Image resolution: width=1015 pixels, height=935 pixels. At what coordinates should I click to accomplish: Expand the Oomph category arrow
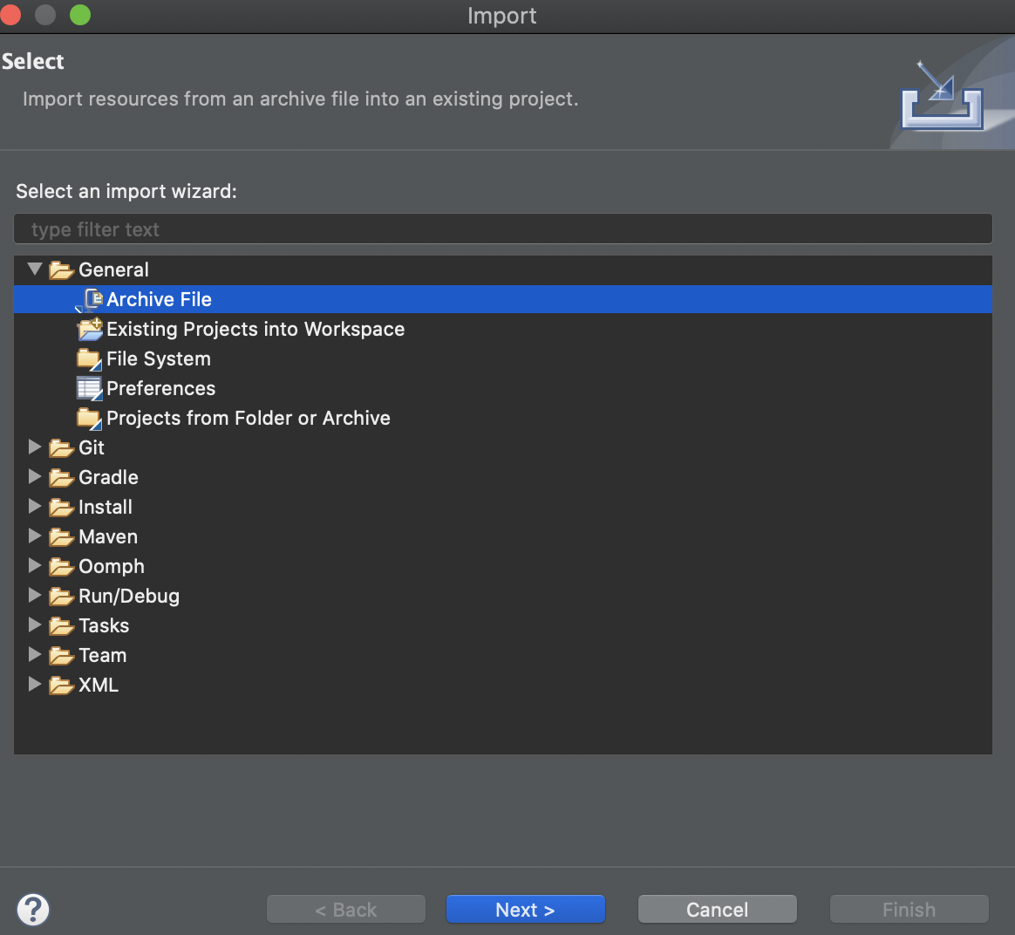point(35,566)
